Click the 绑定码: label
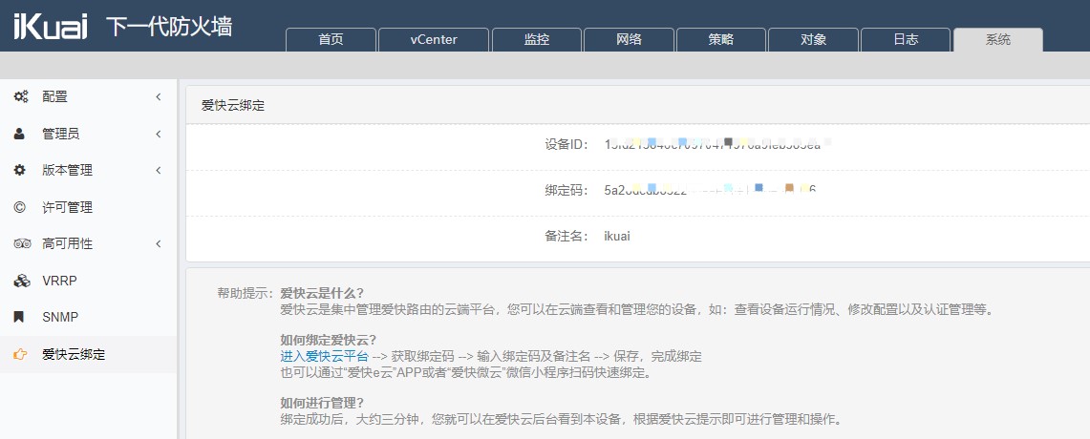This screenshot has height=439, width=1090. (567, 190)
